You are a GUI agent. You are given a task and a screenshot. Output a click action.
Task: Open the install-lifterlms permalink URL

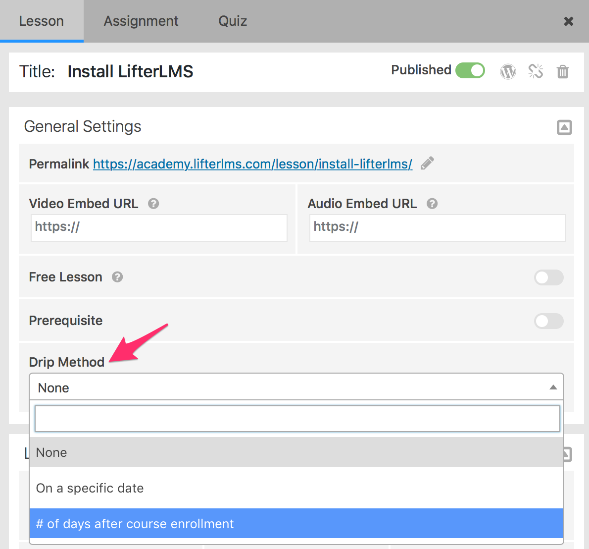[x=252, y=164]
